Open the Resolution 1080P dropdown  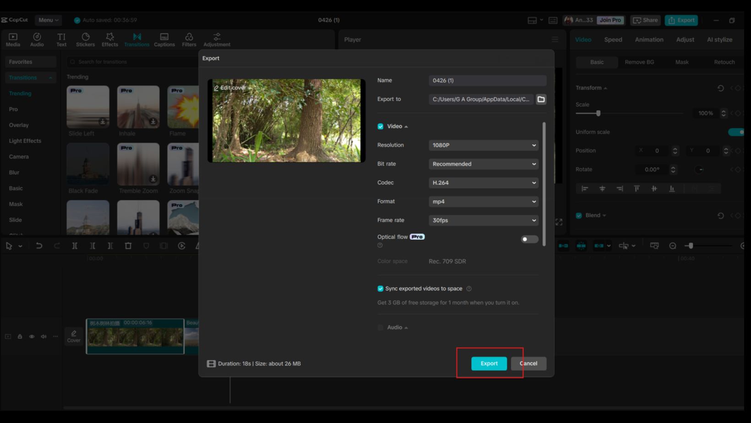484,145
